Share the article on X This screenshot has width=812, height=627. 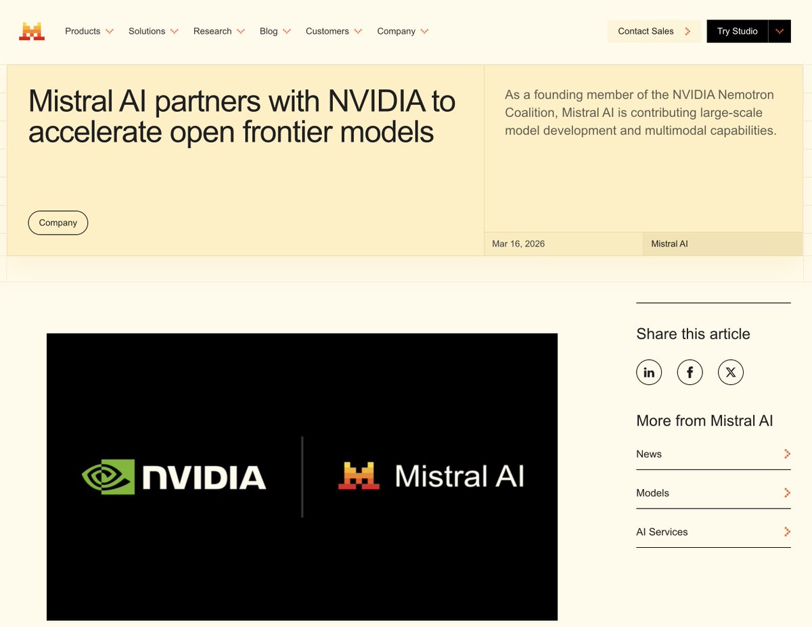click(x=731, y=372)
